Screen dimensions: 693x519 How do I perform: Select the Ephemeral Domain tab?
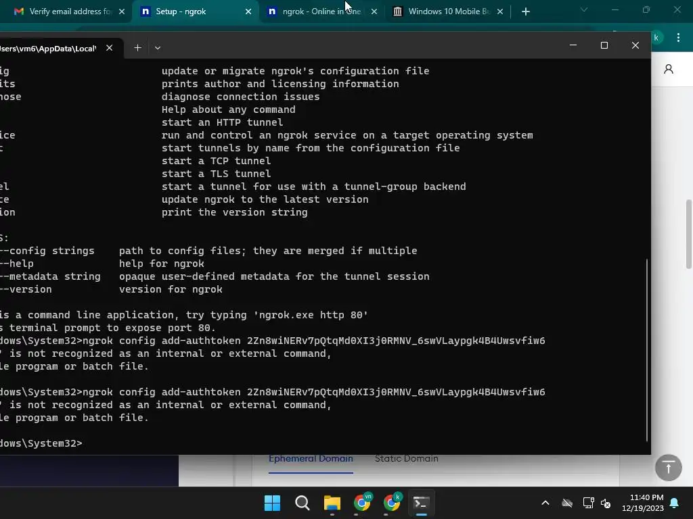311,459
